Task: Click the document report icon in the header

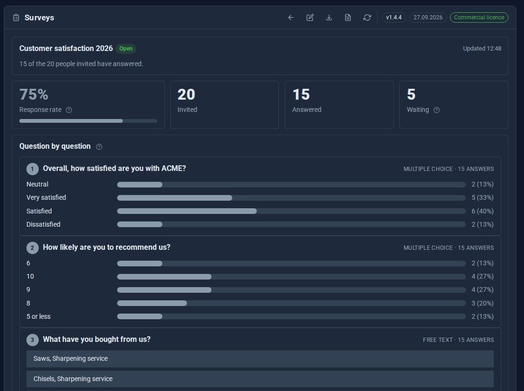Action: pyautogui.click(x=348, y=17)
